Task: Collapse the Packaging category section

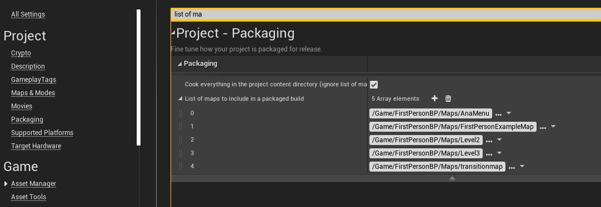Action: [x=180, y=64]
